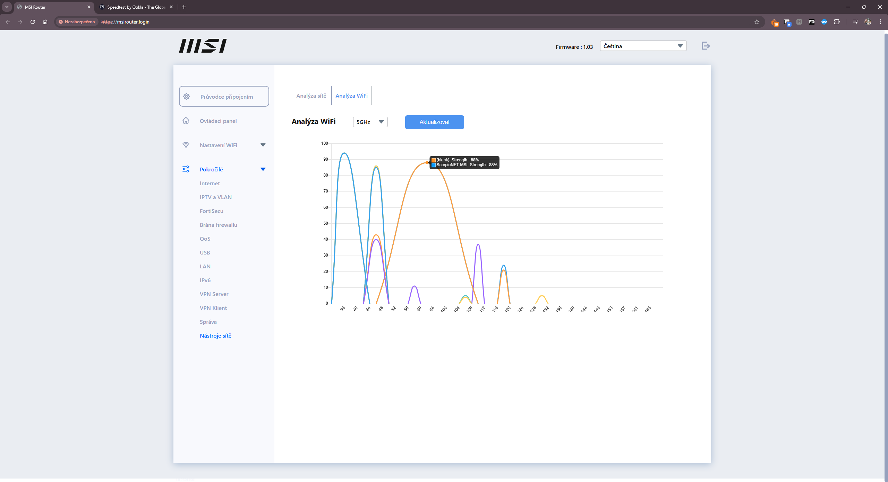The width and height of the screenshot is (888, 482).
Task: Click the WiFi icon in sidebar
Action: pos(186,145)
